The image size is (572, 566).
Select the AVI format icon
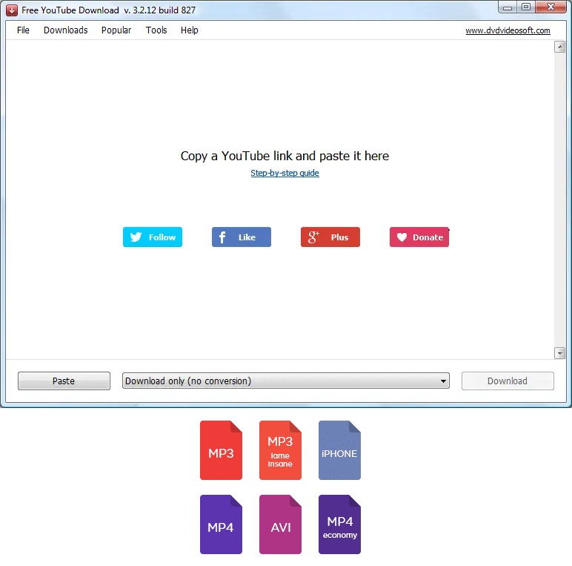[280, 524]
